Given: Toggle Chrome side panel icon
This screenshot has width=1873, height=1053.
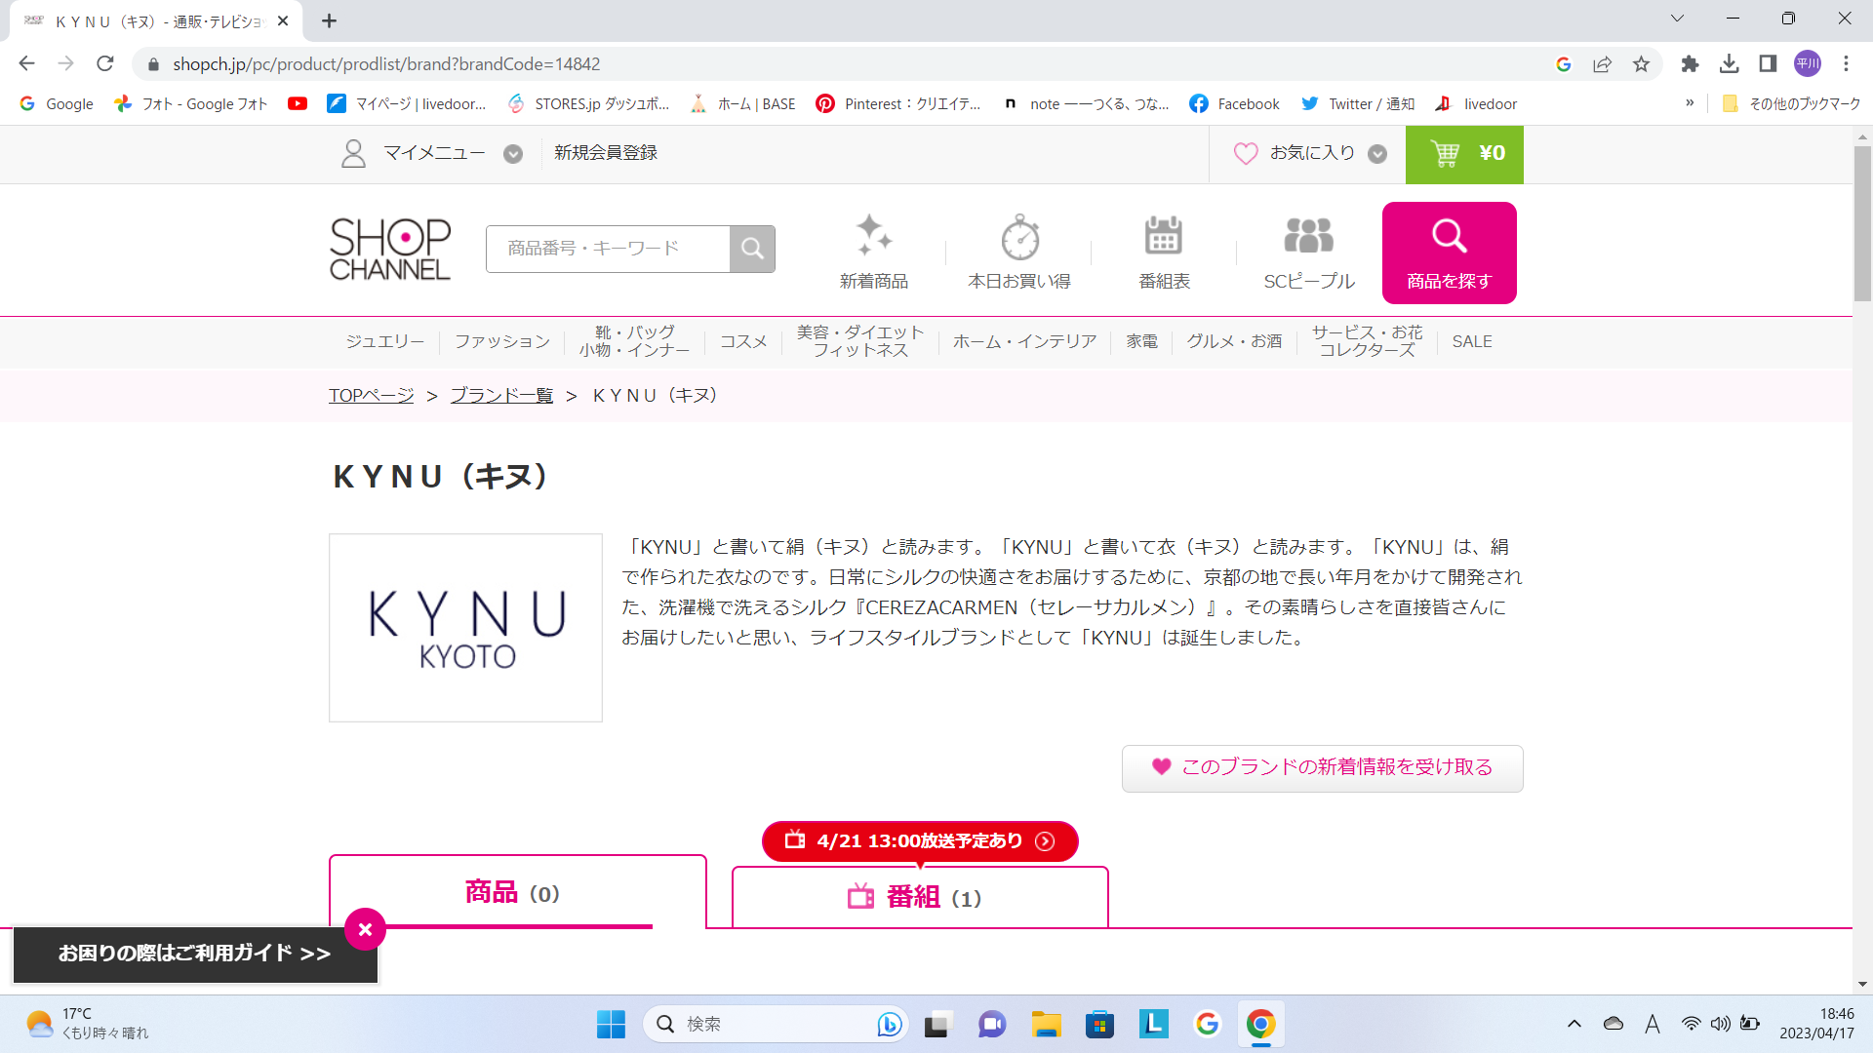Looking at the screenshot, I should click(1768, 64).
